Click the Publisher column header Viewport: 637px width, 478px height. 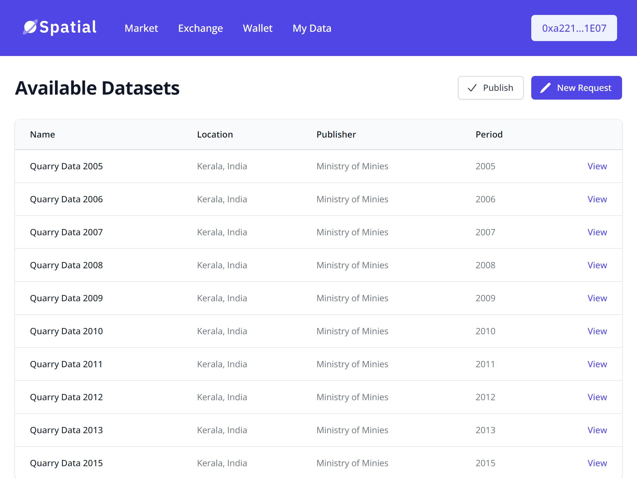click(336, 134)
